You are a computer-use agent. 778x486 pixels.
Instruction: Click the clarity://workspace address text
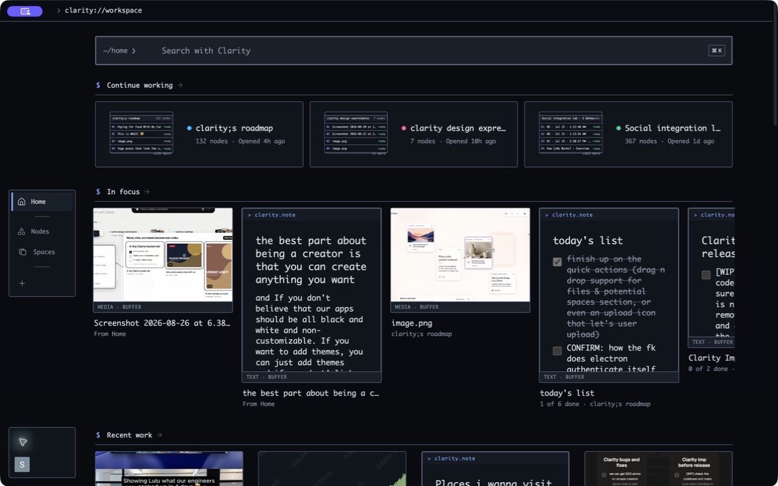coord(103,11)
